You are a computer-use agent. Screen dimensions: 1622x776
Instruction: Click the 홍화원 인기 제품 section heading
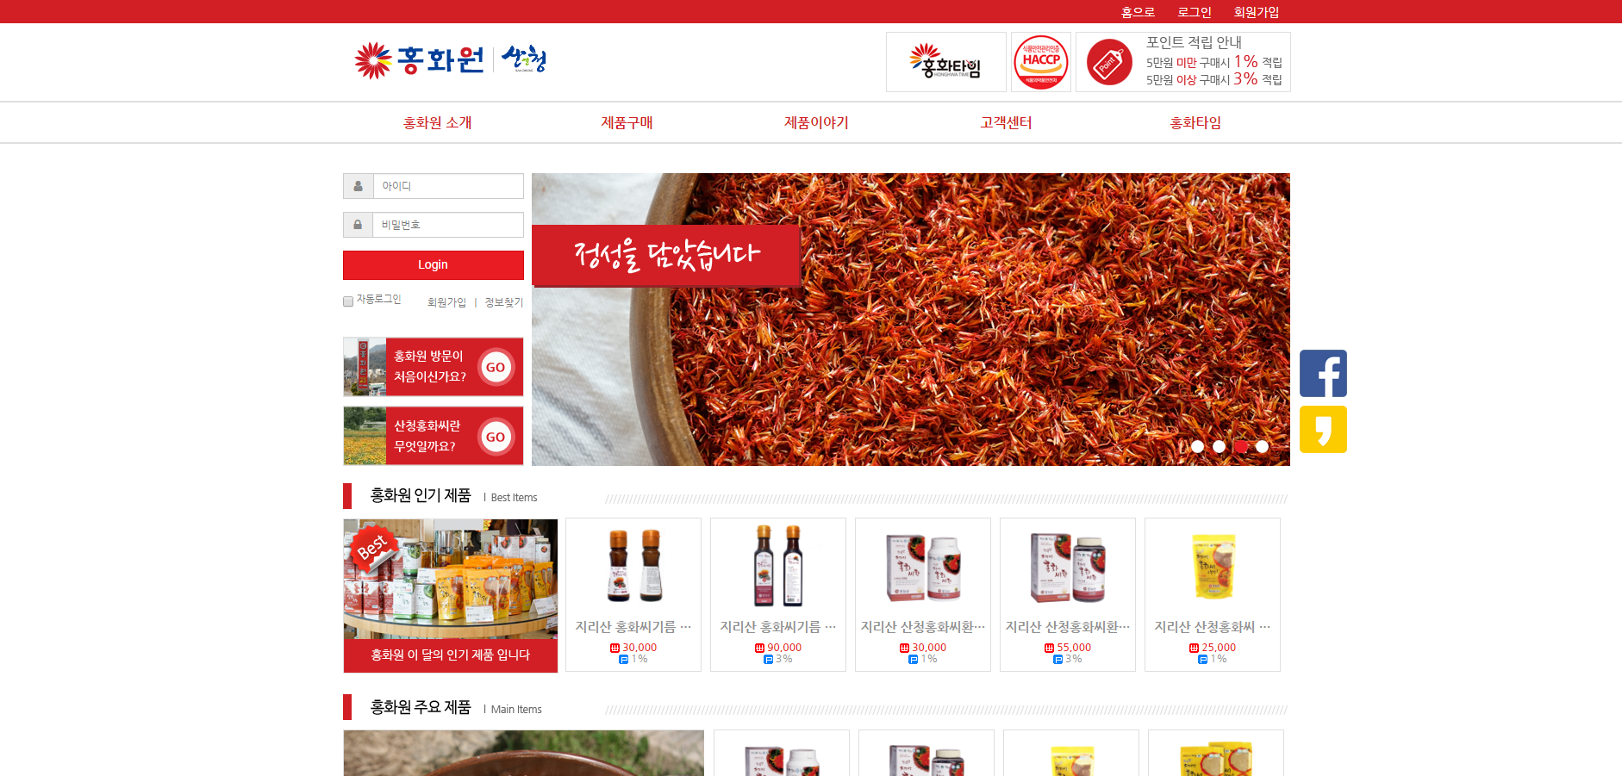pyautogui.click(x=421, y=495)
